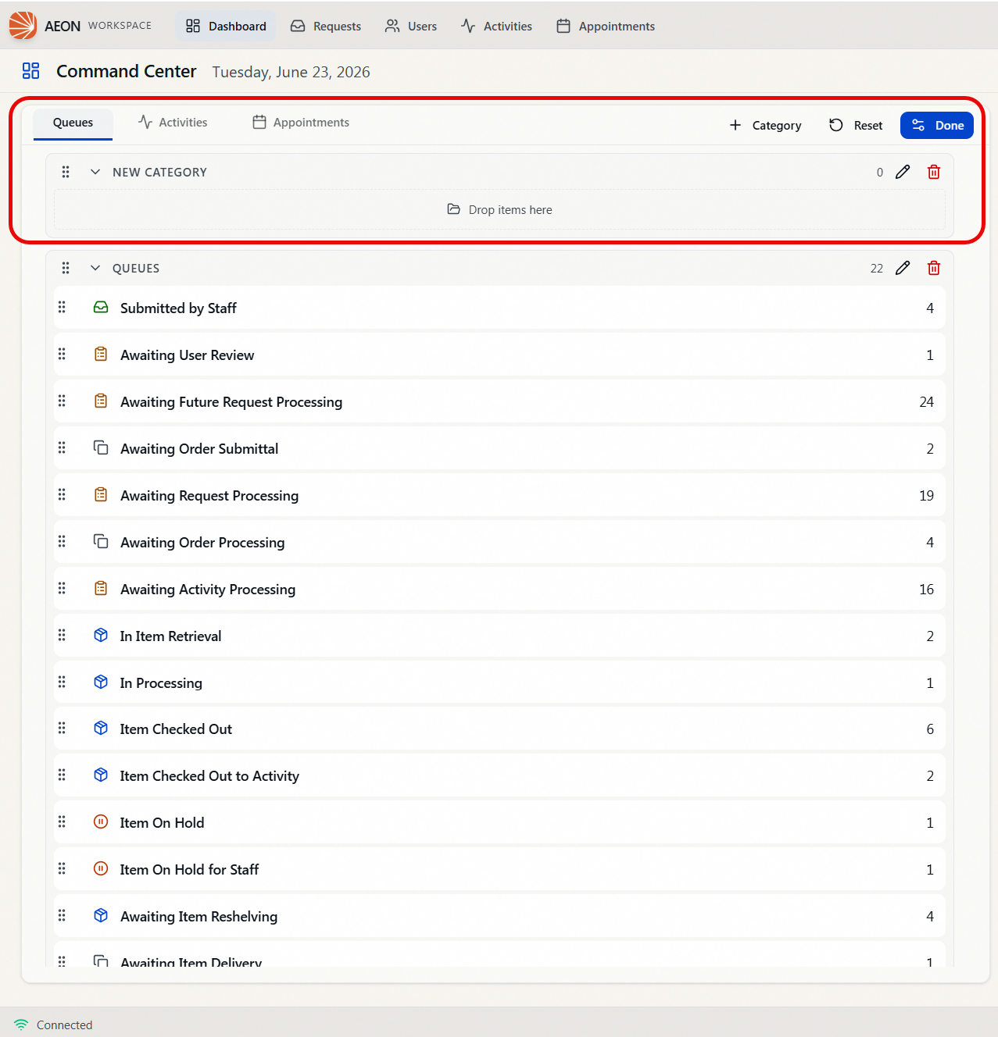998x1037 pixels.
Task: Click the pencil edit icon for QUEUES category
Action: click(903, 268)
